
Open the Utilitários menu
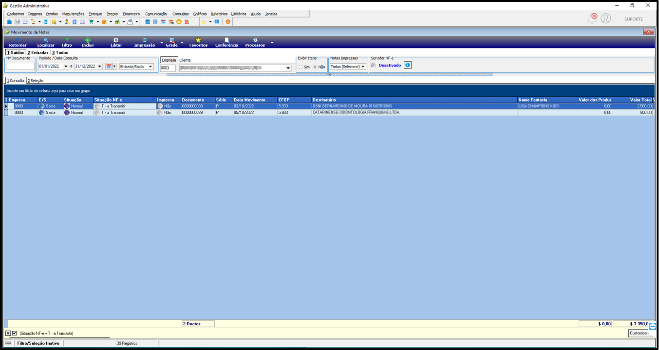[x=239, y=14]
